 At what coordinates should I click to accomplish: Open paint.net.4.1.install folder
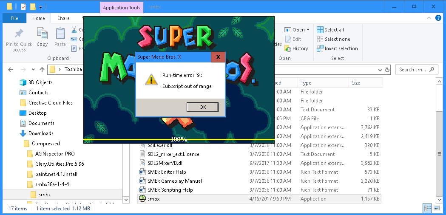[52, 174]
